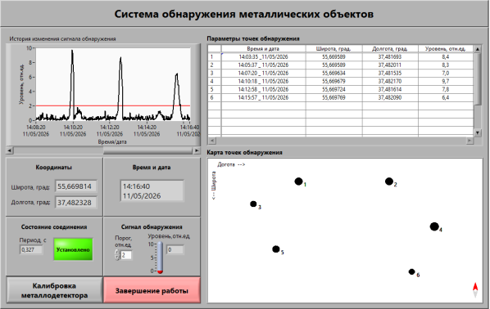Click map detection point 5
This screenshot has width=490, height=309.
276,249
